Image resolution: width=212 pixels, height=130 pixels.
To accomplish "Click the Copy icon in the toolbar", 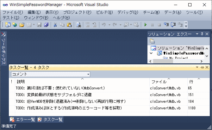I will click(62, 25).
